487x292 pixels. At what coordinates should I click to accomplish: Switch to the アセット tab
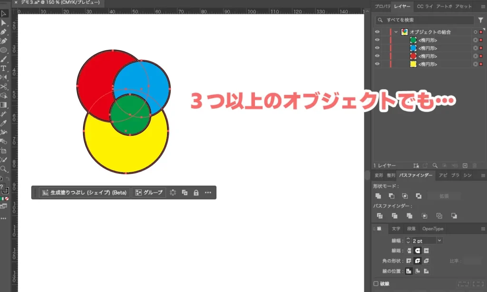pyautogui.click(x=463, y=6)
